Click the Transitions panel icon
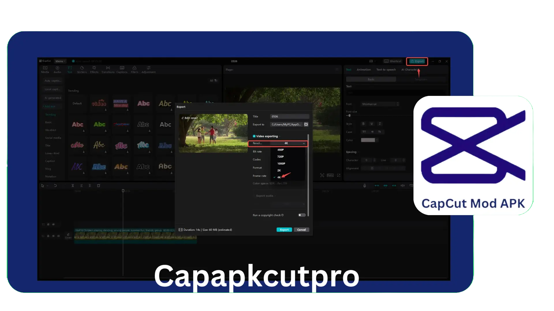 (x=108, y=69)
